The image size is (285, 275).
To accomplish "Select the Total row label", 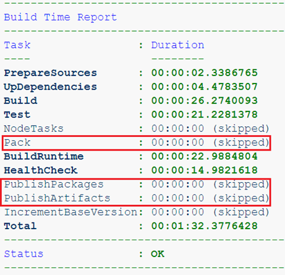I will (x=20, y=226).
